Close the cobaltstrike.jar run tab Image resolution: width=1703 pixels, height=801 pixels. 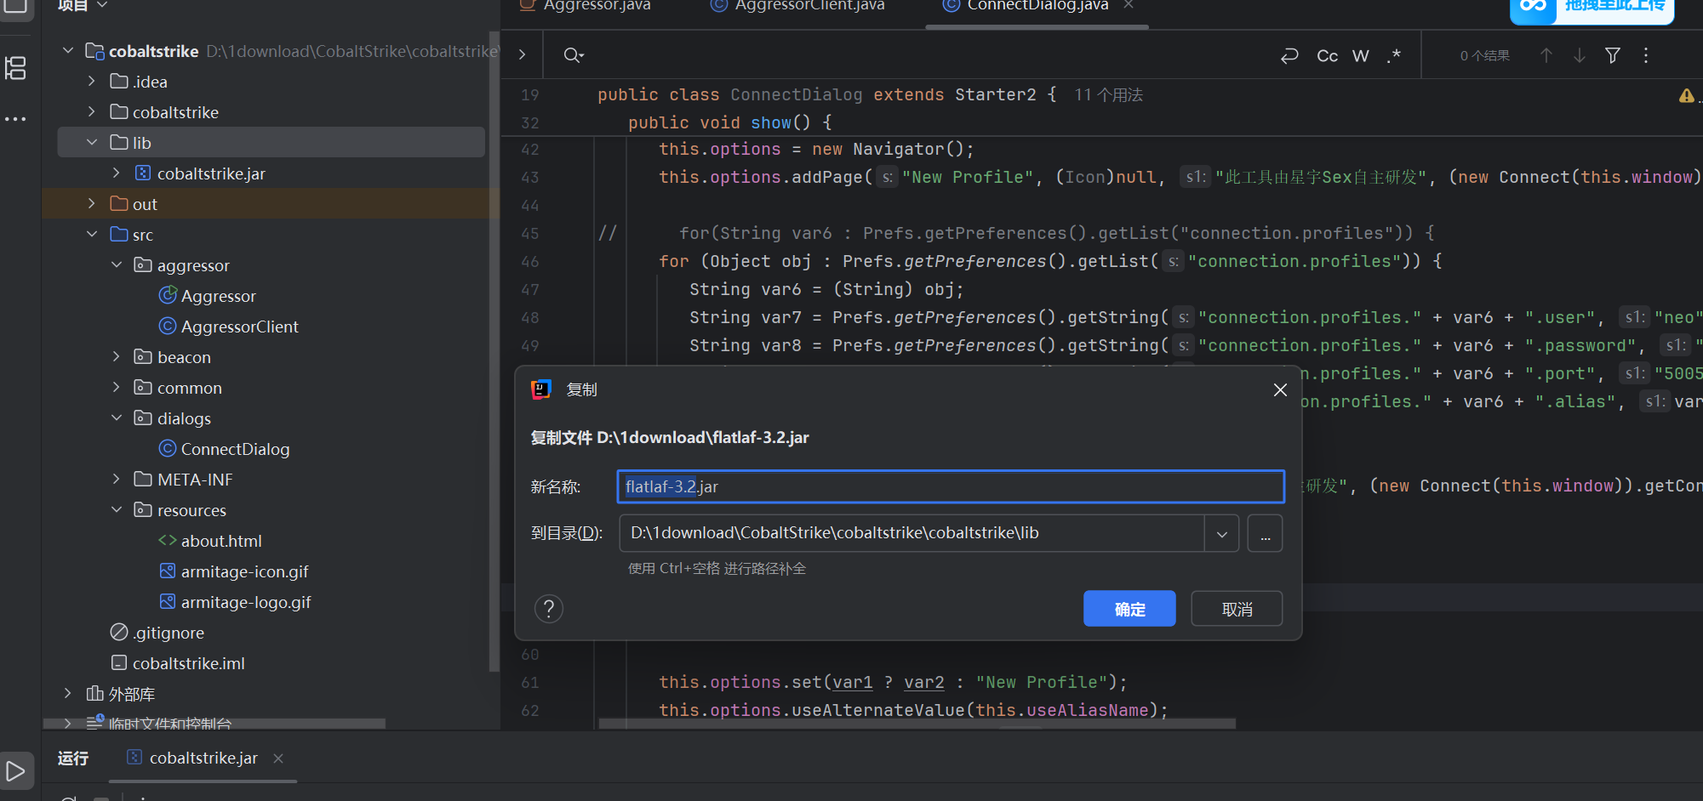(x=278, y=758)
